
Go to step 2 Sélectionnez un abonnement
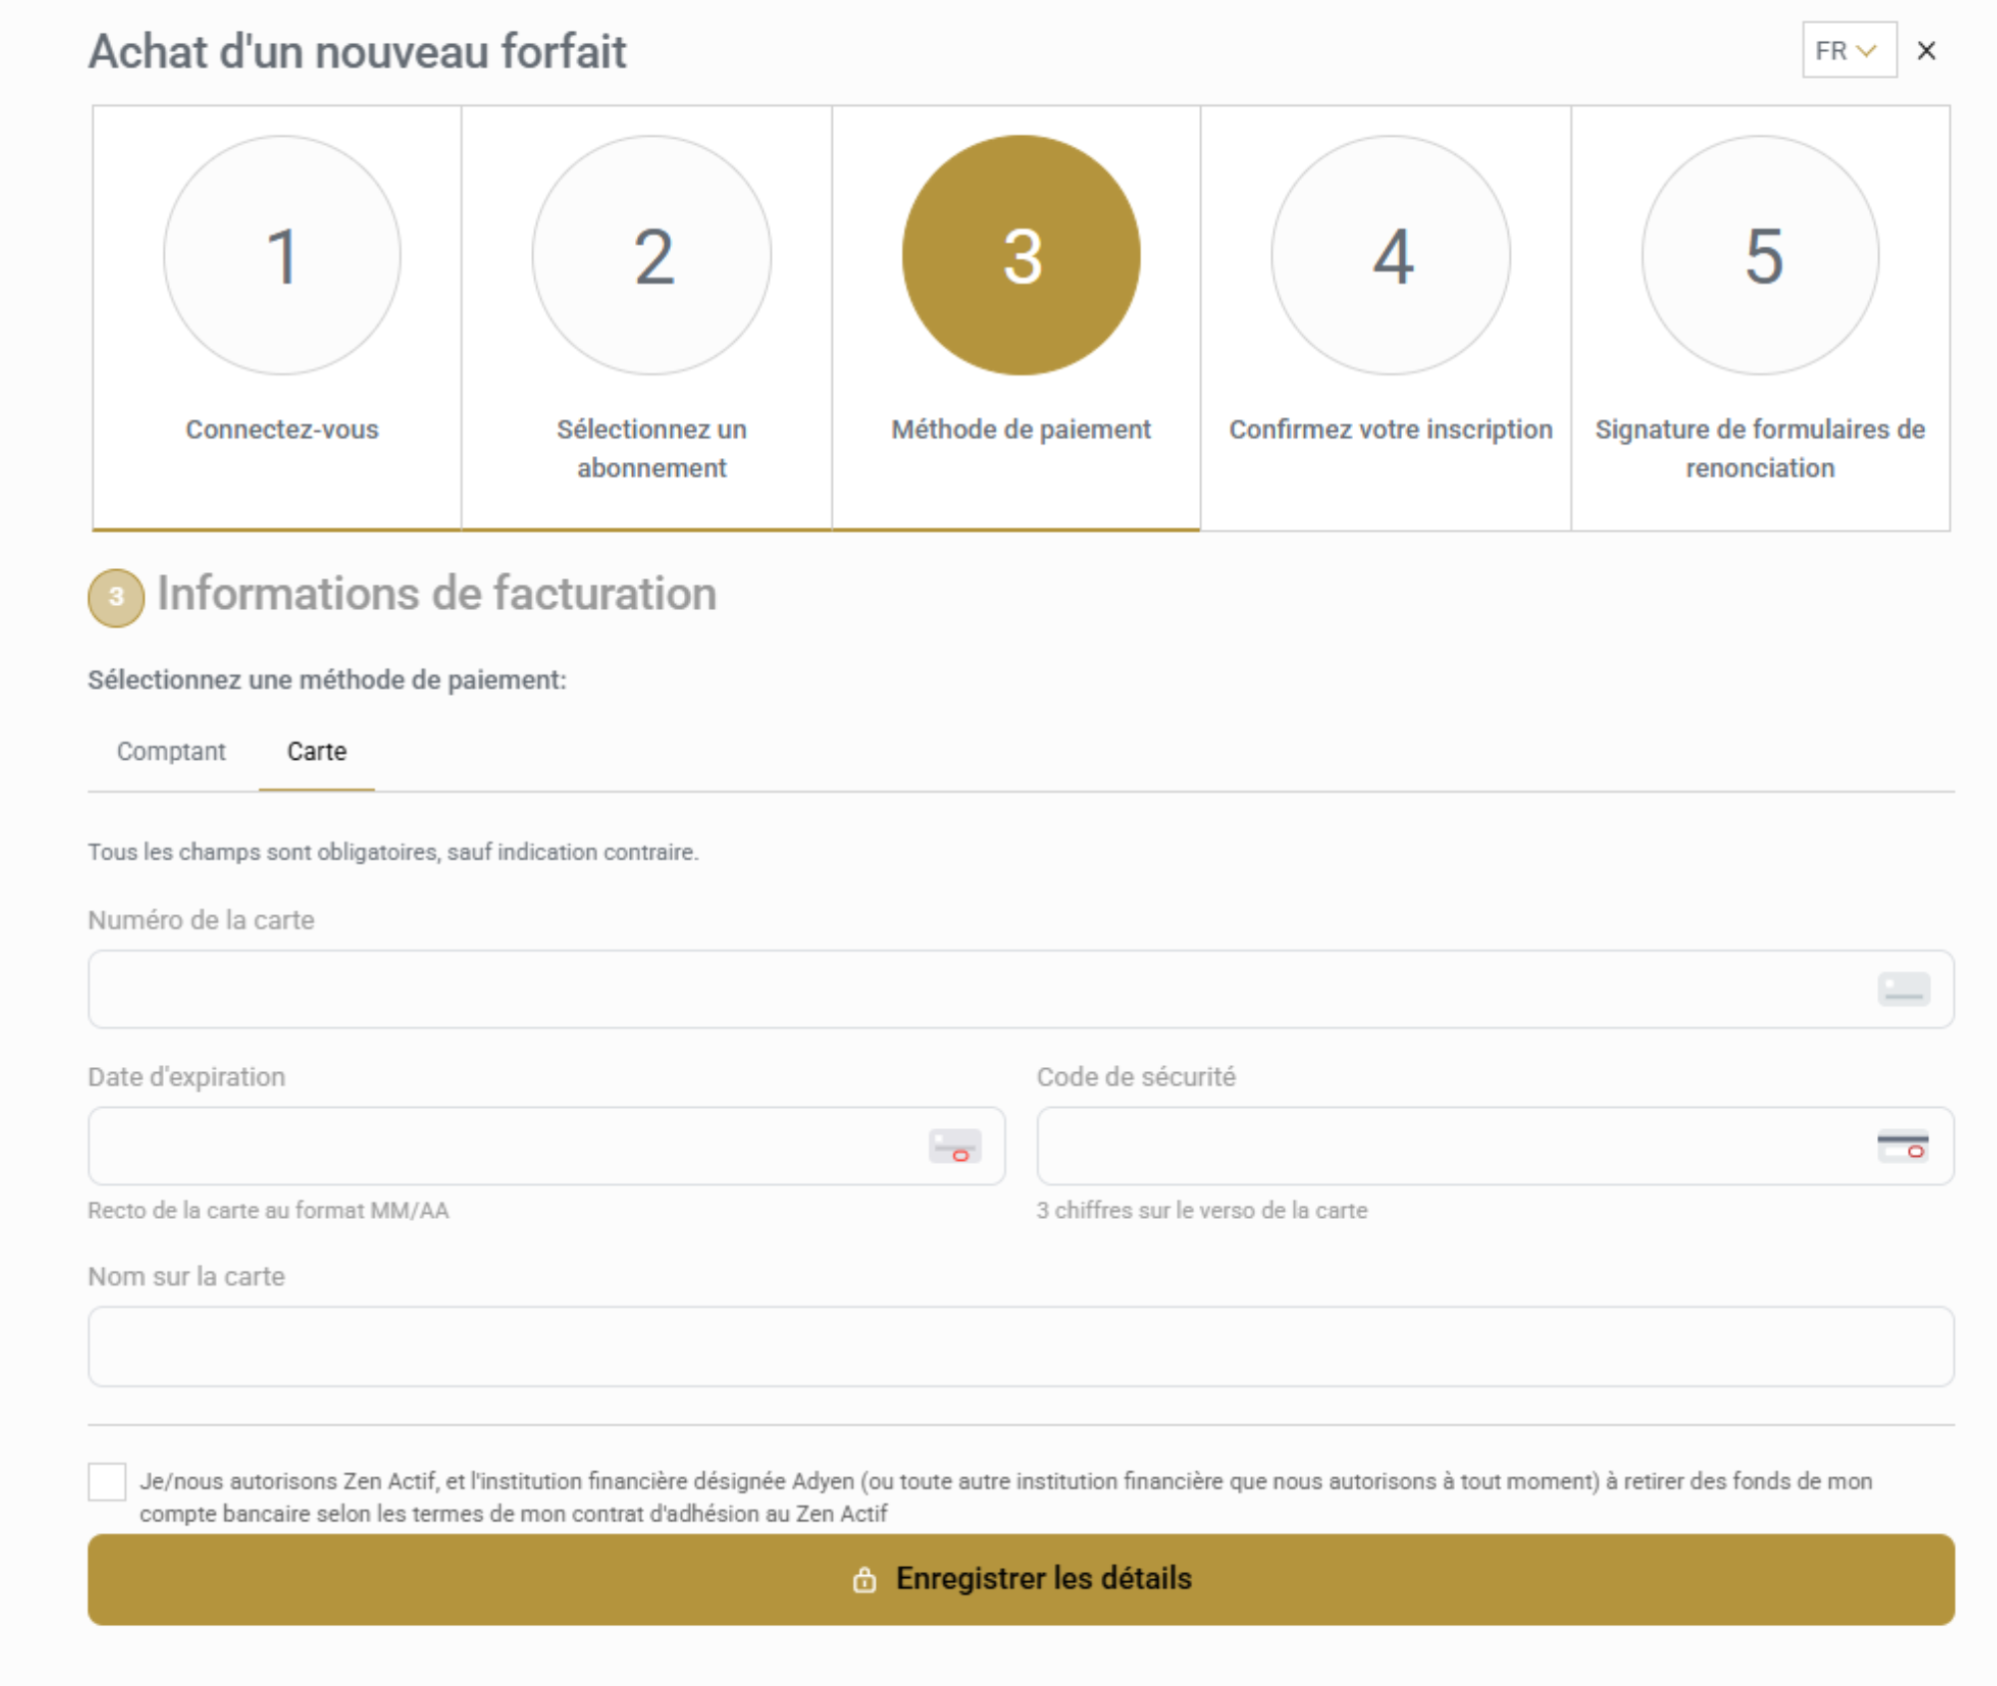coord(647,317)
